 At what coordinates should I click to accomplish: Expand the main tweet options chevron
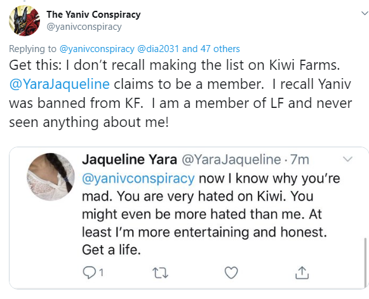pyautogui.click(x=365, y=13)
